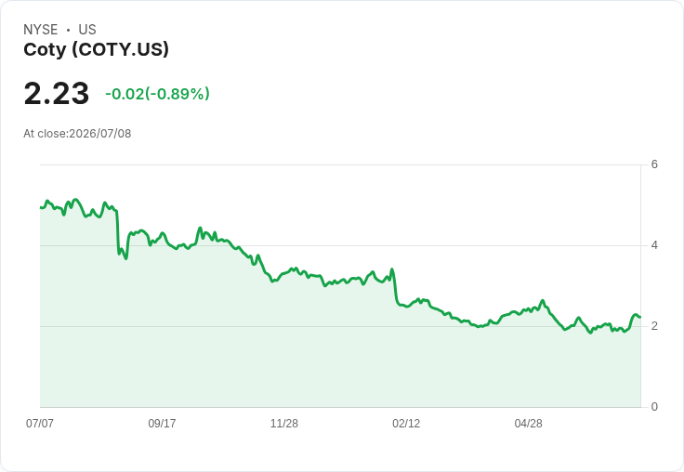Image resolution: width=684 pixels, height=472 pixels.
Task: Click the 6 value on the y-axis
Action: click(654, 164)
